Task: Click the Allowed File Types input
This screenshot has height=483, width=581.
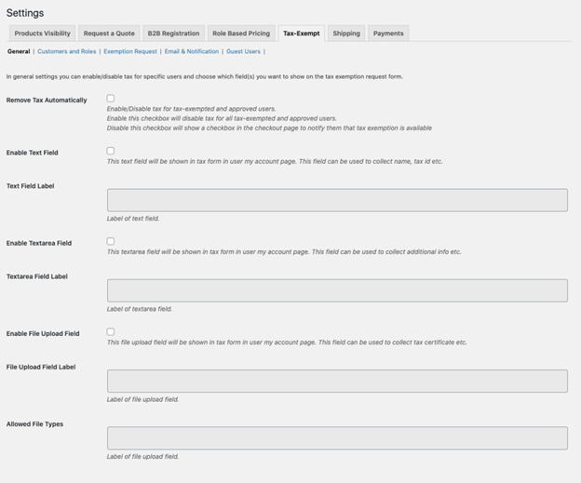Action: tap(337, 437)
